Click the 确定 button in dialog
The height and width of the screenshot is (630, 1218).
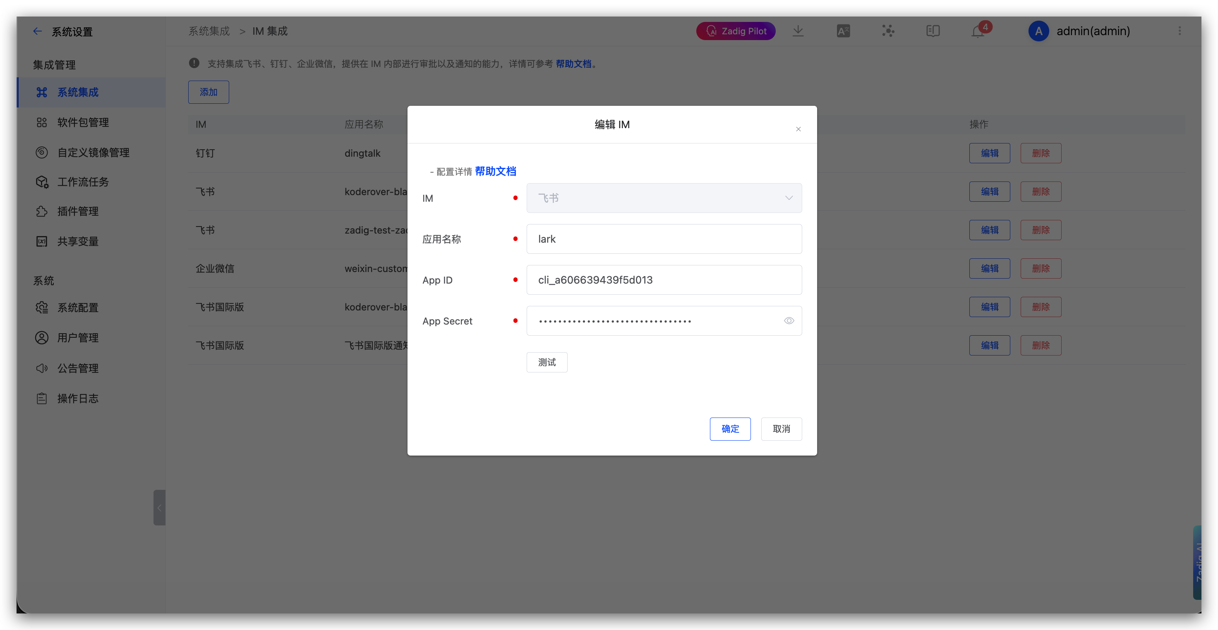pyautogui.click(x=729, y=429)
